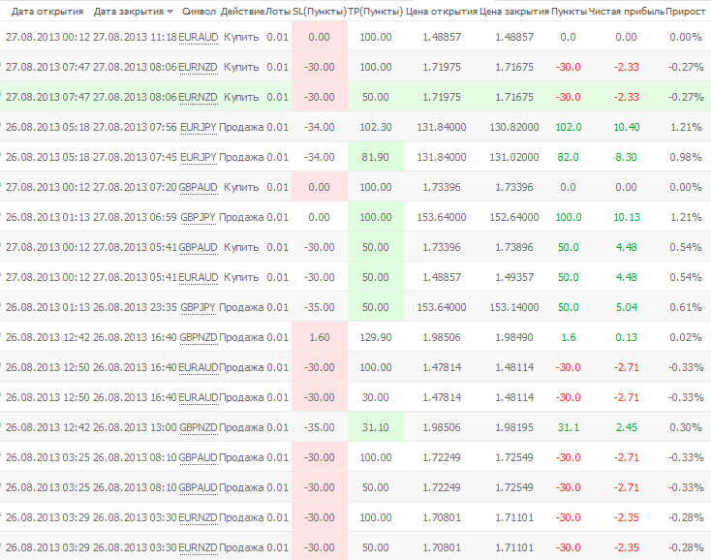Image resolution: width=711 pixels, height=560 pixels.
Task: Select the green TP cell 81.90
Action: point(376,157)
